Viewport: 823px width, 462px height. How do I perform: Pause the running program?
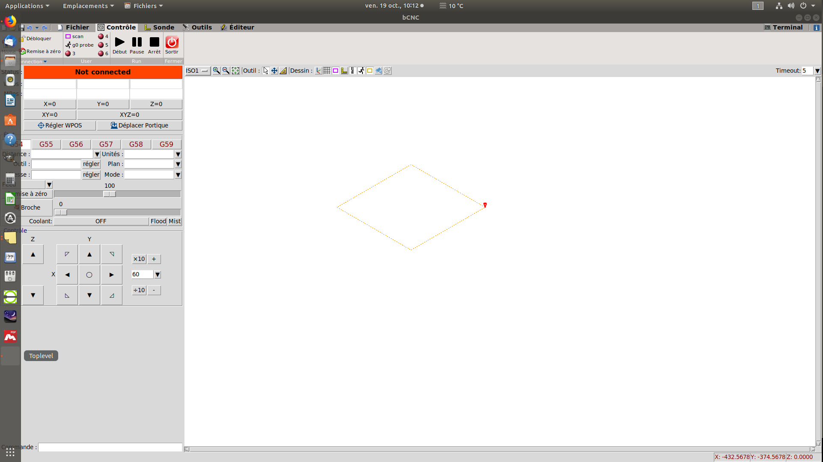coord(137,45)
